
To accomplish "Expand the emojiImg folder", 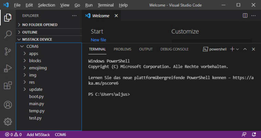I will point(49,68).
